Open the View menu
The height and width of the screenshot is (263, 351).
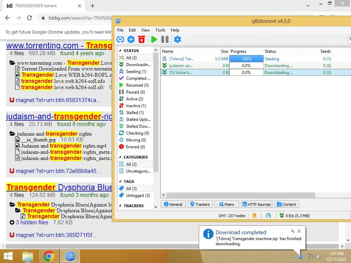pyautogui.click(x=145, y=30)
